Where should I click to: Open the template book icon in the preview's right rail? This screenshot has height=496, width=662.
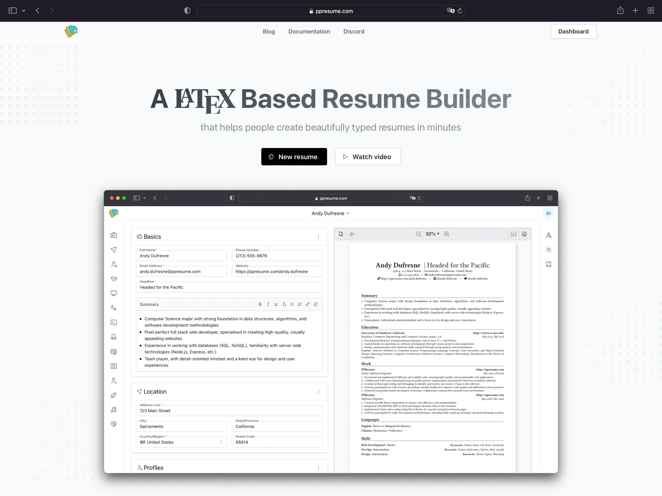pos(549,264)
